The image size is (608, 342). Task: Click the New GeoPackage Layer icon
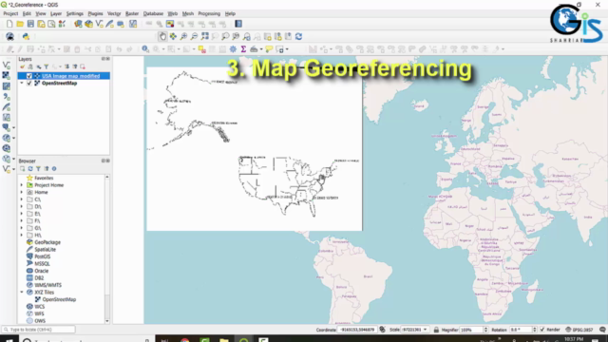click(x=88, y=24)
